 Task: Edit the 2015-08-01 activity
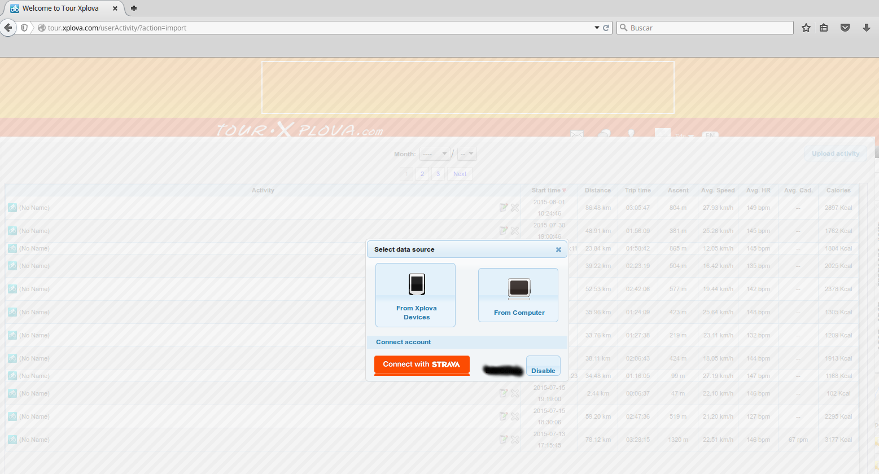504,208
